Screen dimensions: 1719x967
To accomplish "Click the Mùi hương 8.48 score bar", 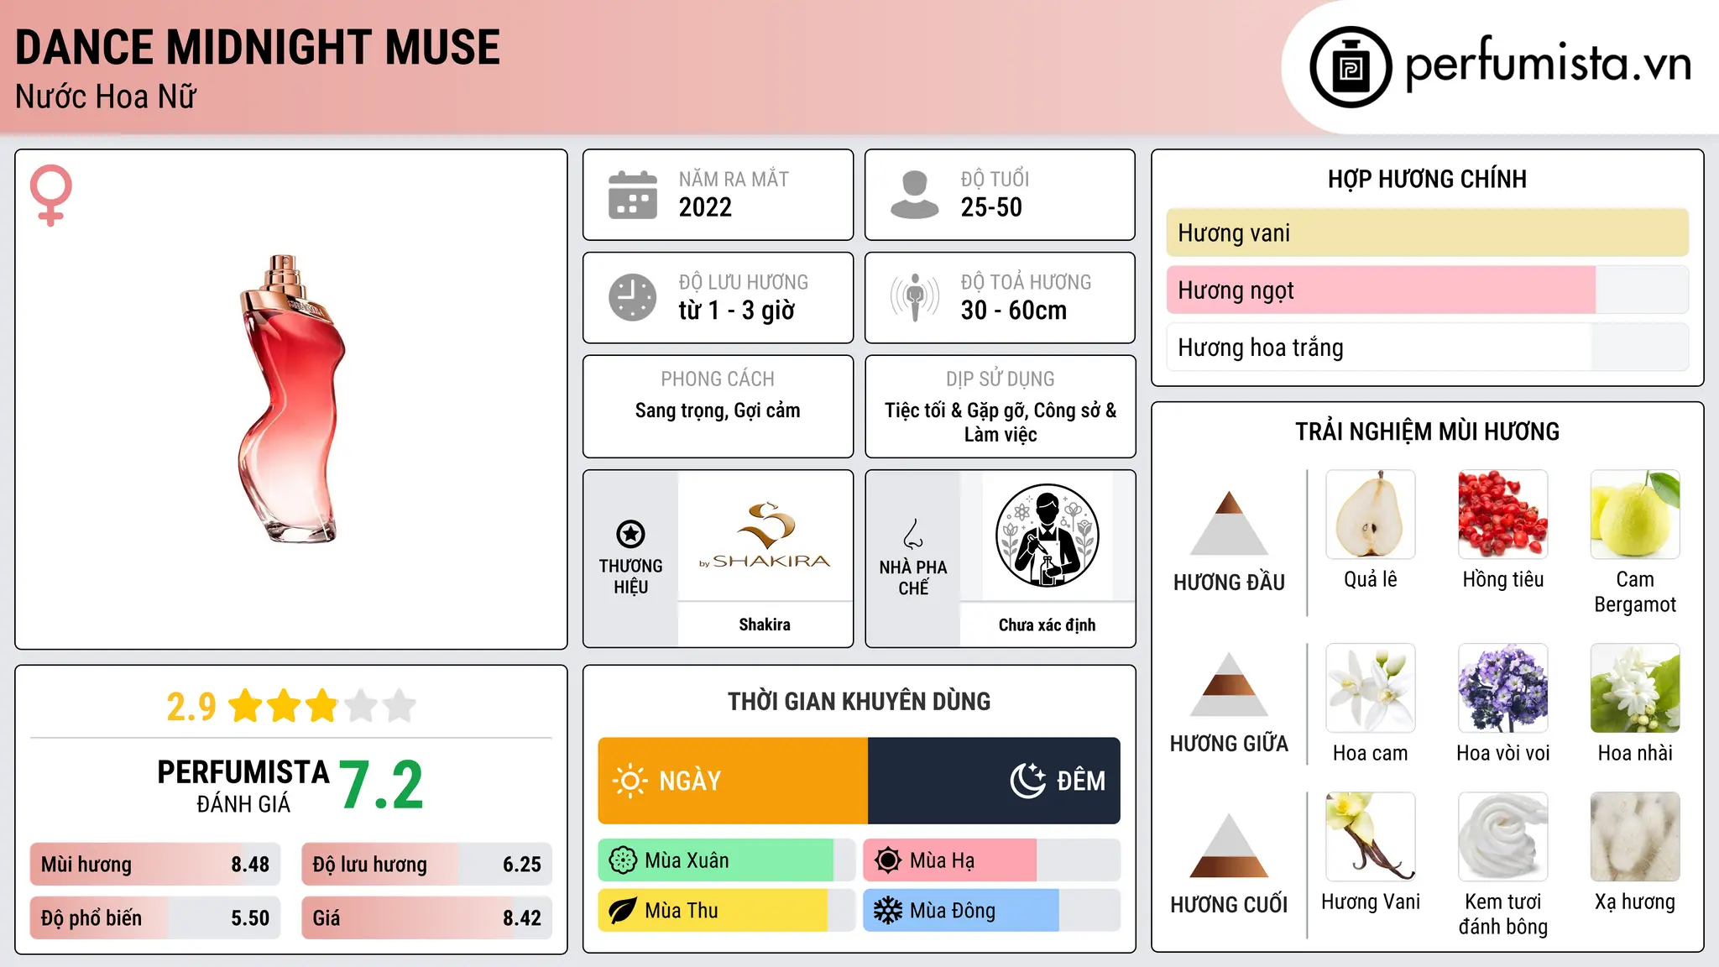I will tap(155, 865).
